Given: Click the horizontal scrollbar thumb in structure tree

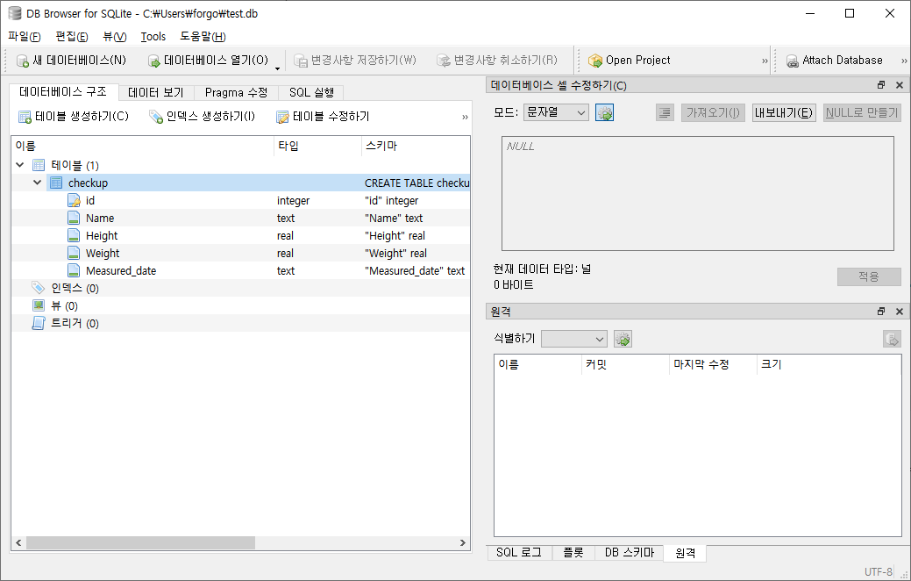Looking at the screenshot, I should coord(140,542).
